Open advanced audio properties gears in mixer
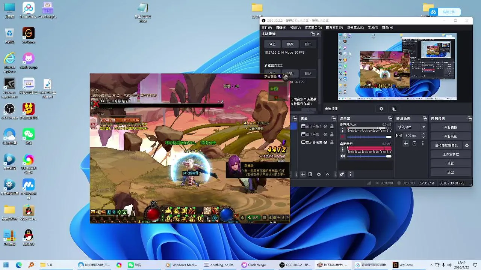This screenshot has width=481, height=270. tap(342, 174)
